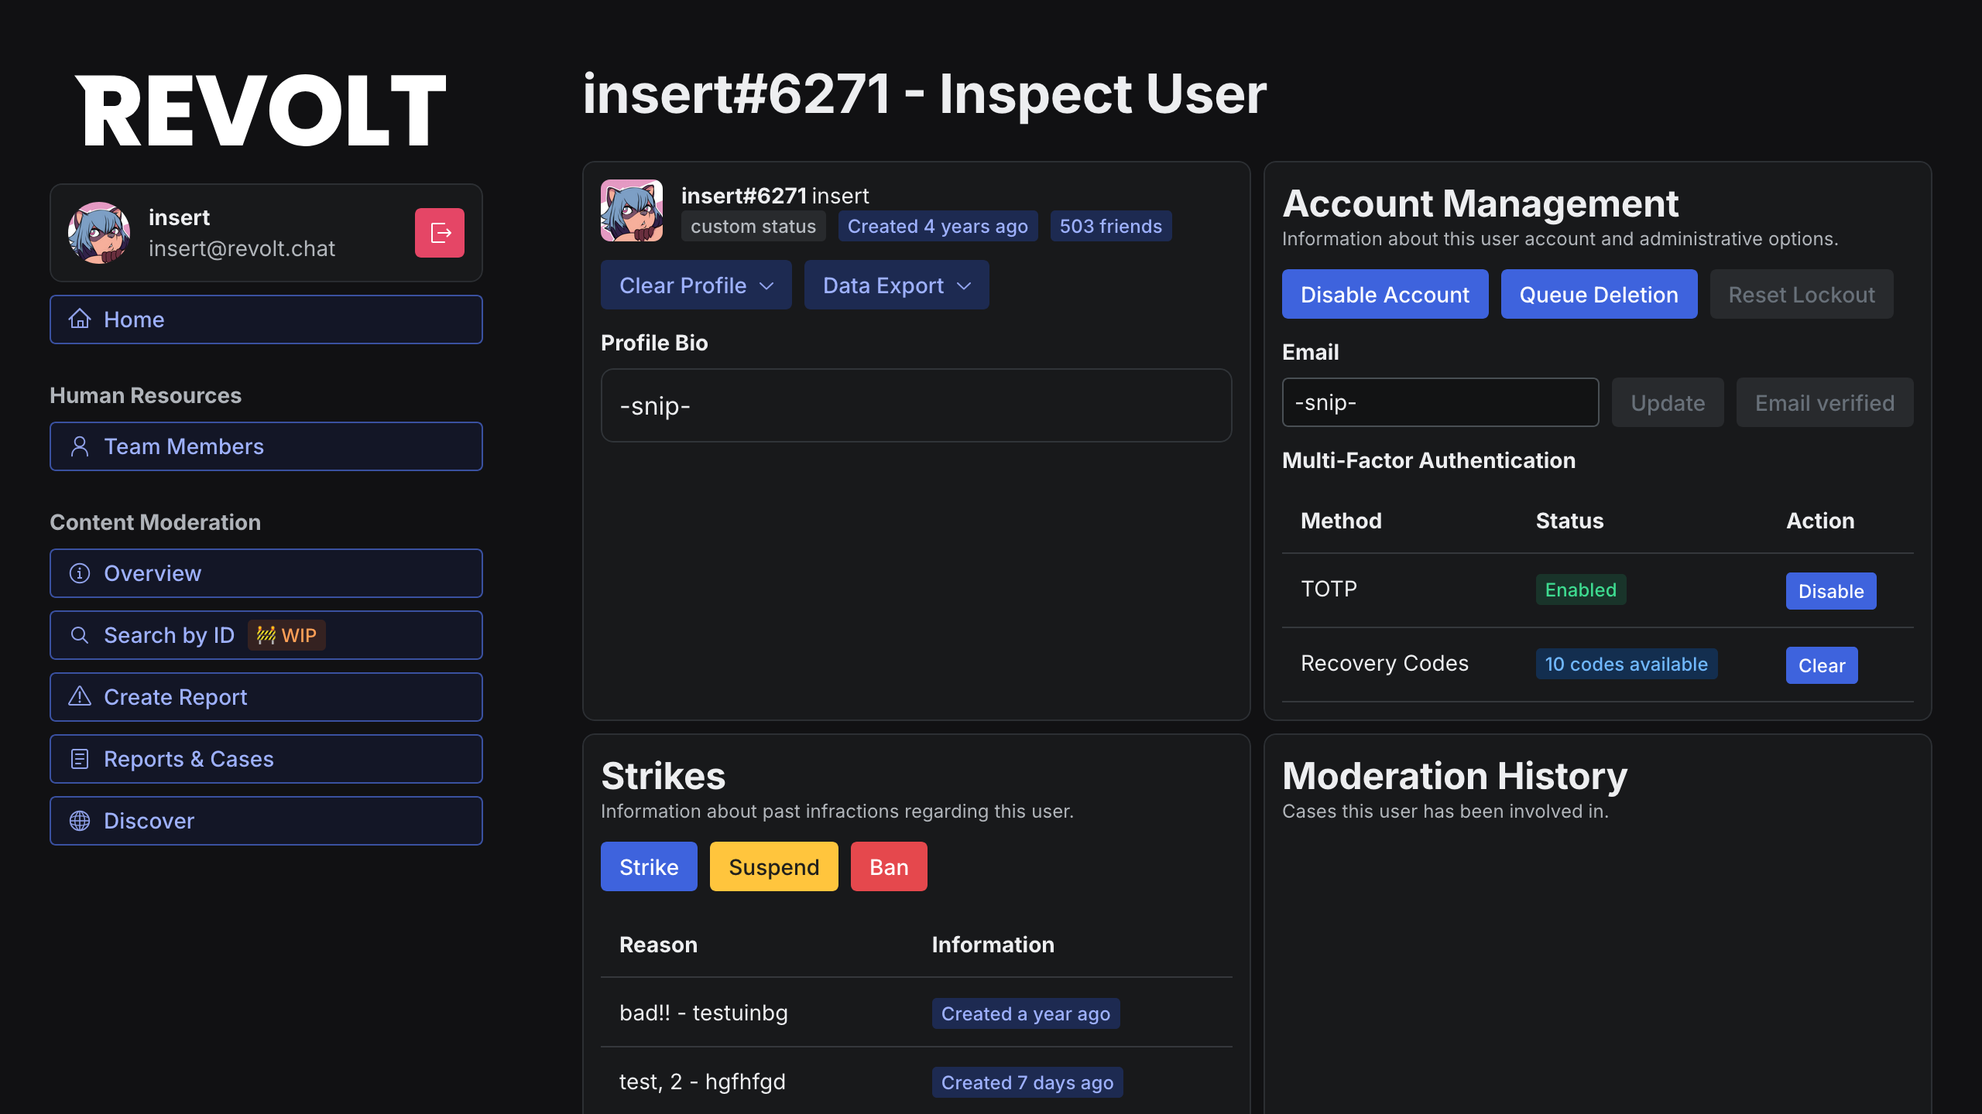Viewport: 1982px width, 1114px height.
Task: Click email field showing -snip-
Action: [x=1438, y=402]
